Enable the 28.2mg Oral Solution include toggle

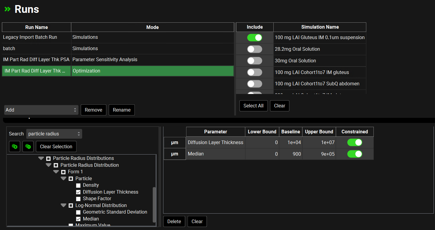(255, 49)
